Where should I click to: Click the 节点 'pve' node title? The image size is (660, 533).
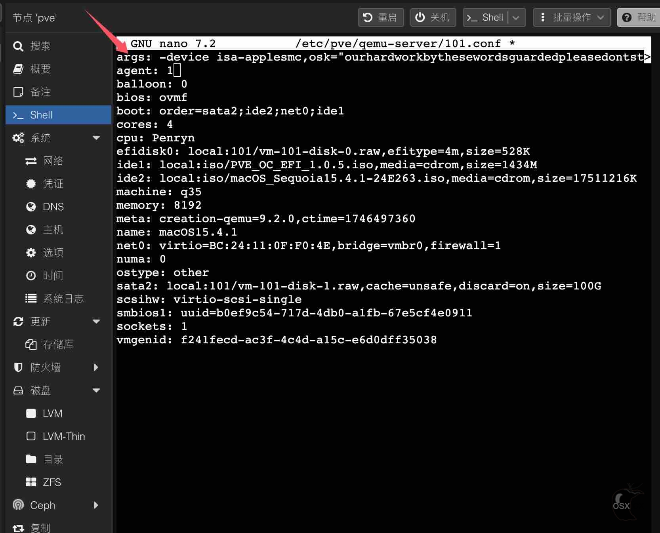(35, 17)
